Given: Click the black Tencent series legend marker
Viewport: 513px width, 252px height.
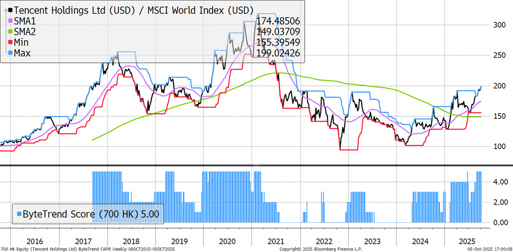Looking at the screenshot, I should (x=9, y=9).
